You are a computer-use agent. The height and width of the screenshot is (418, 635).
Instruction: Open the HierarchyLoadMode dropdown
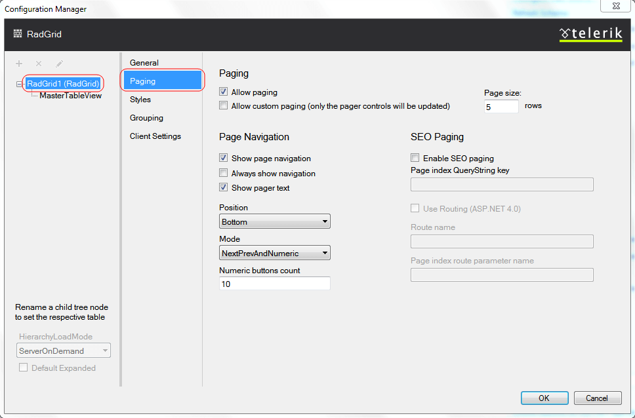[x=103, y=350]
